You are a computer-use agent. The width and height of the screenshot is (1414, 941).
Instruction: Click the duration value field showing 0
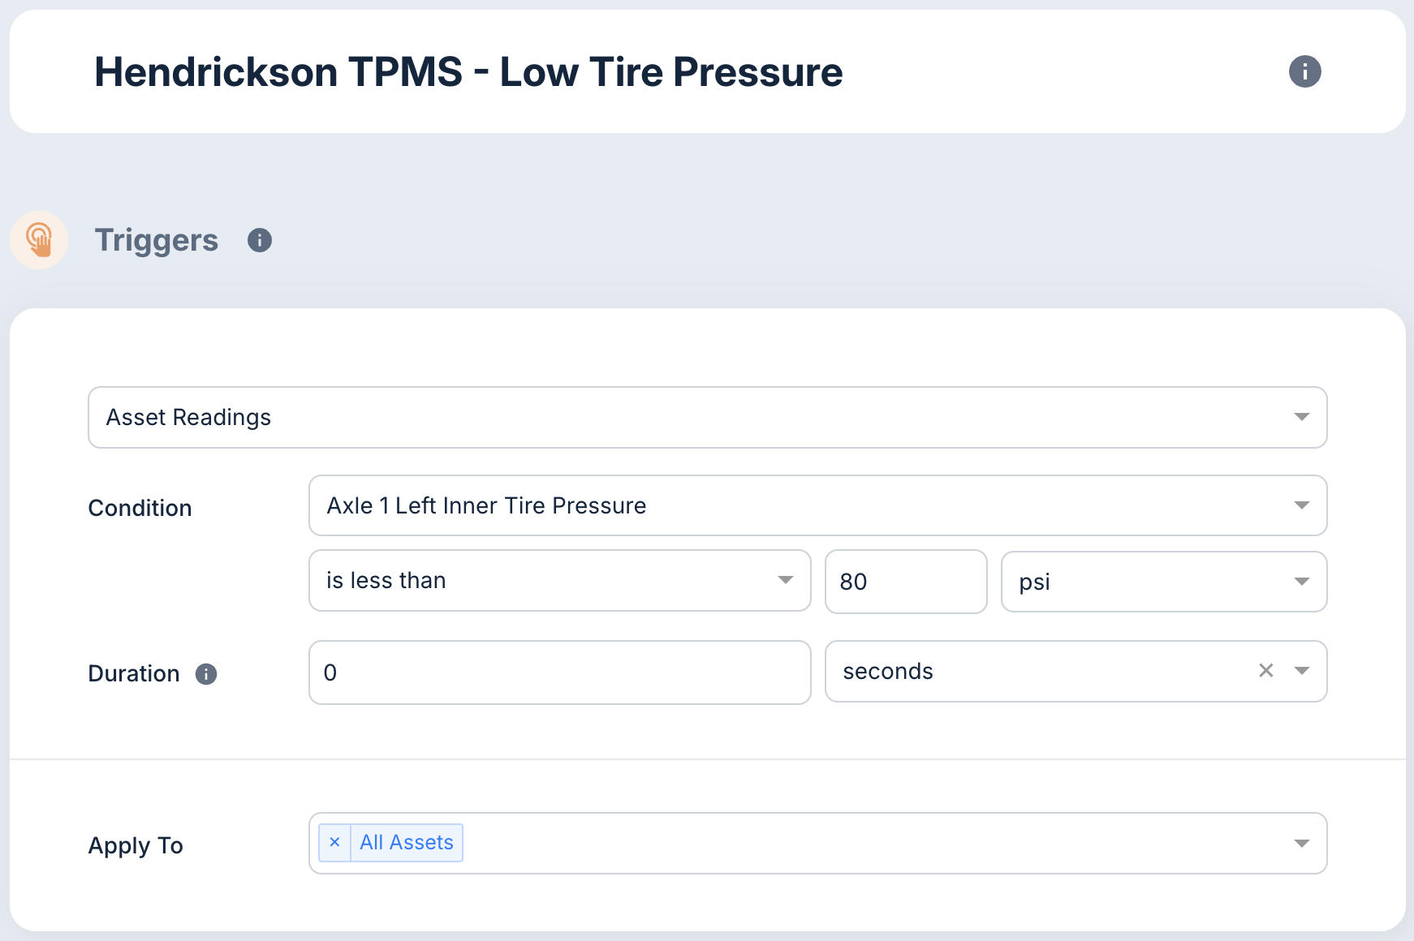[x=558, y=672]
